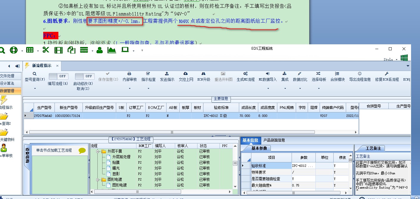The height and width of the screenshot is (199, 420).
Task: Click 数据对比 compare toolbar button
Action: pyautogui.click(x=300, y=77)
